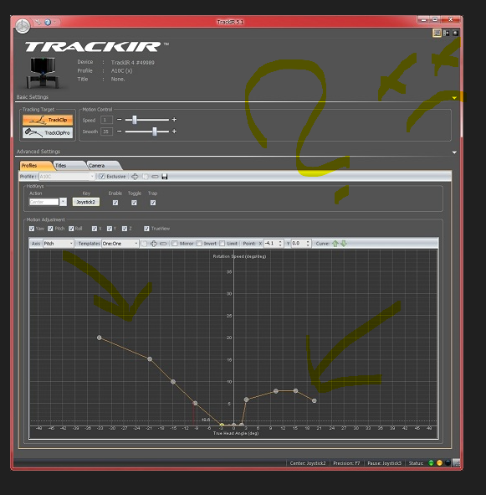Increase Smooth with the plus sign
Image resolution: width=486 pixels, height=495 pixels.
(174, 131)
